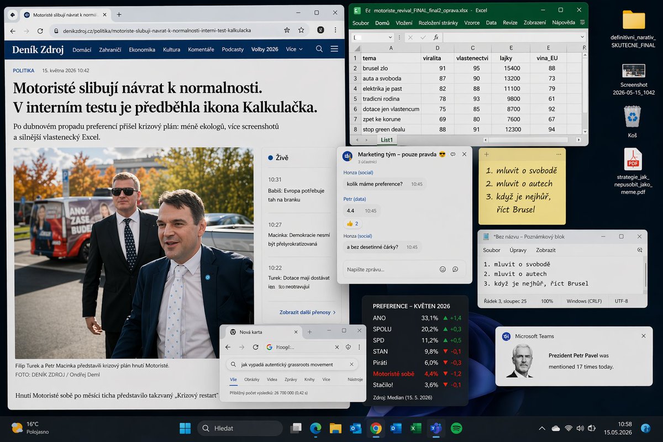Select the cell with value 15400

[510, 68]
